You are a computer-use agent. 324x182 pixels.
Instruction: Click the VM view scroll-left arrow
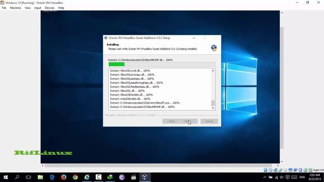coord(43,165)
